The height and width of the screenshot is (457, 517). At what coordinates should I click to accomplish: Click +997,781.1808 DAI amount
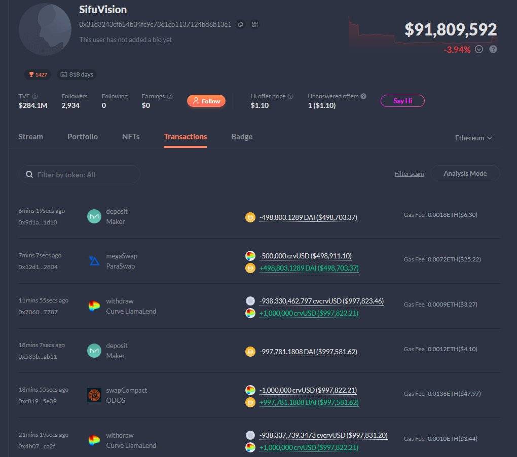[x=309, y=402]
